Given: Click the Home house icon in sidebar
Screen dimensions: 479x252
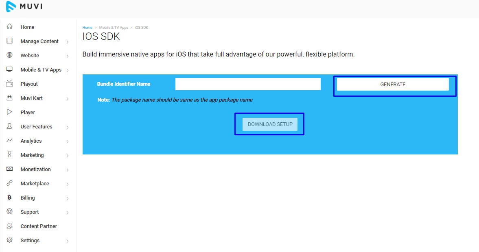Looking at the screenshot, I should 9,26.
